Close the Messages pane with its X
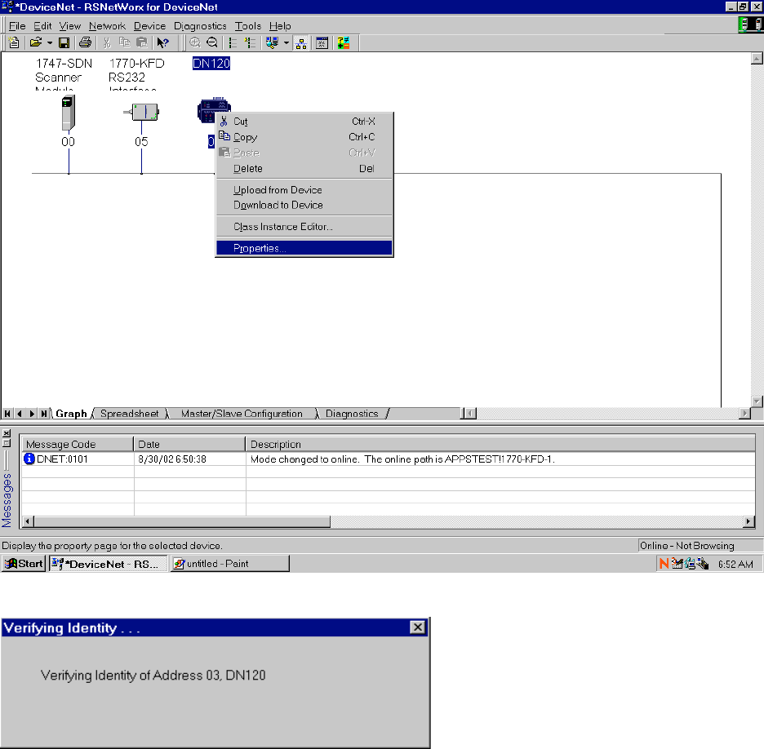The height and width of the screenshot is (749, 764). coord(7,433)
